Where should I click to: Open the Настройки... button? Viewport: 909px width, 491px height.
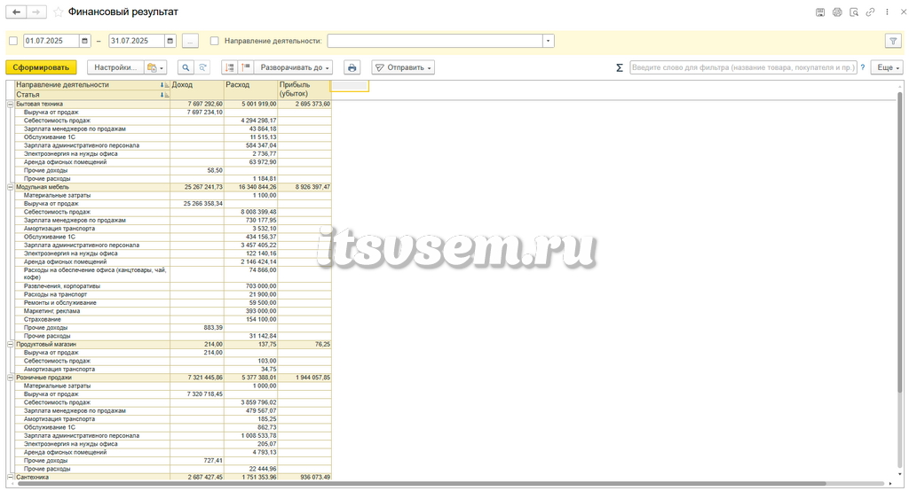(115, 67)
